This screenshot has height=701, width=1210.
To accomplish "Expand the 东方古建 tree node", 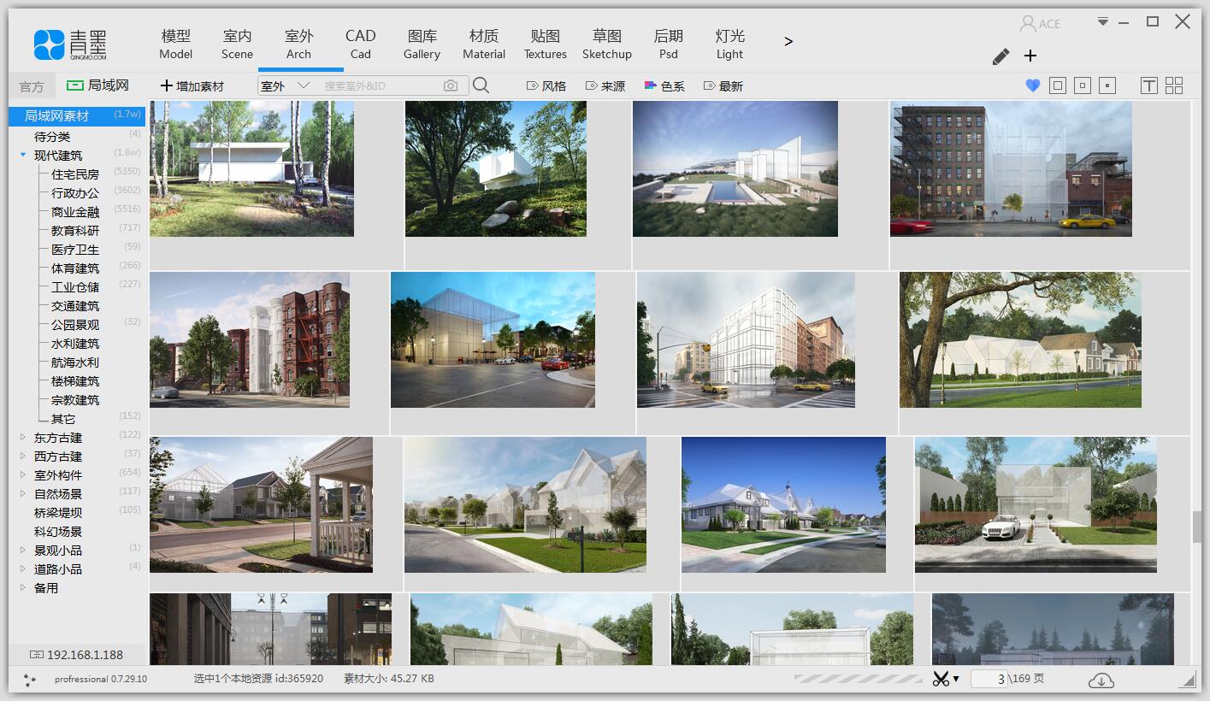I will 24,437.
